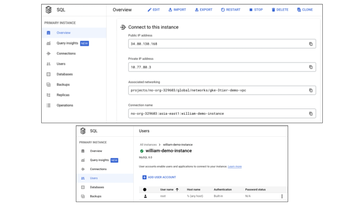Image resolution: width=364 pixels, height=206 pixels.
Task: Click Overview icon in Users window sidebar
Action: (x=83, y=151)
